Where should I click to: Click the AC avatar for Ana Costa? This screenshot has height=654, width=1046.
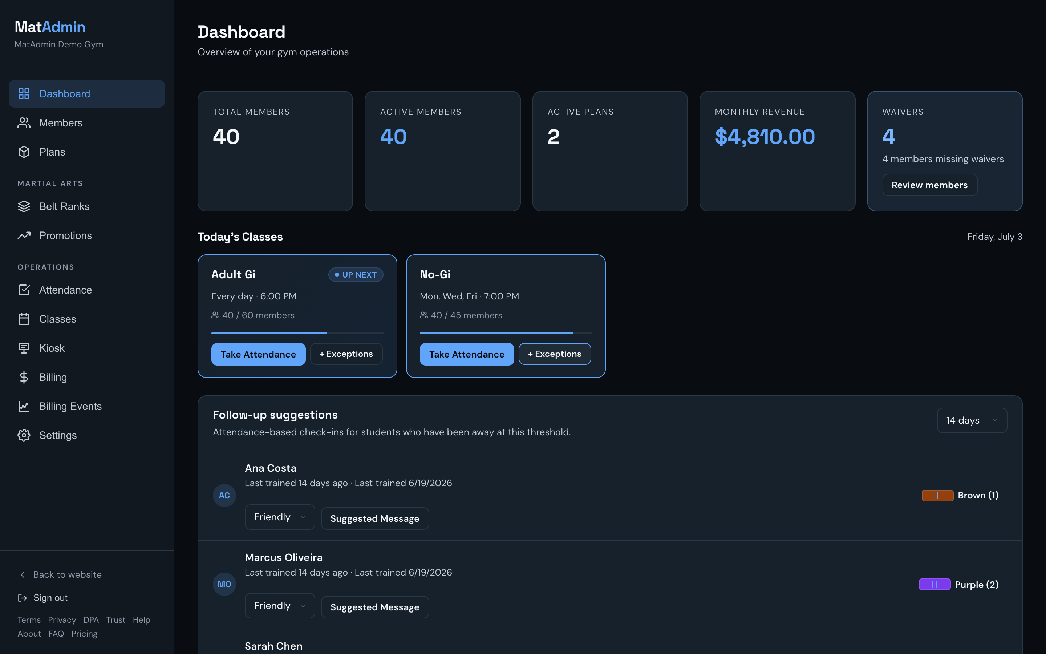224,495
